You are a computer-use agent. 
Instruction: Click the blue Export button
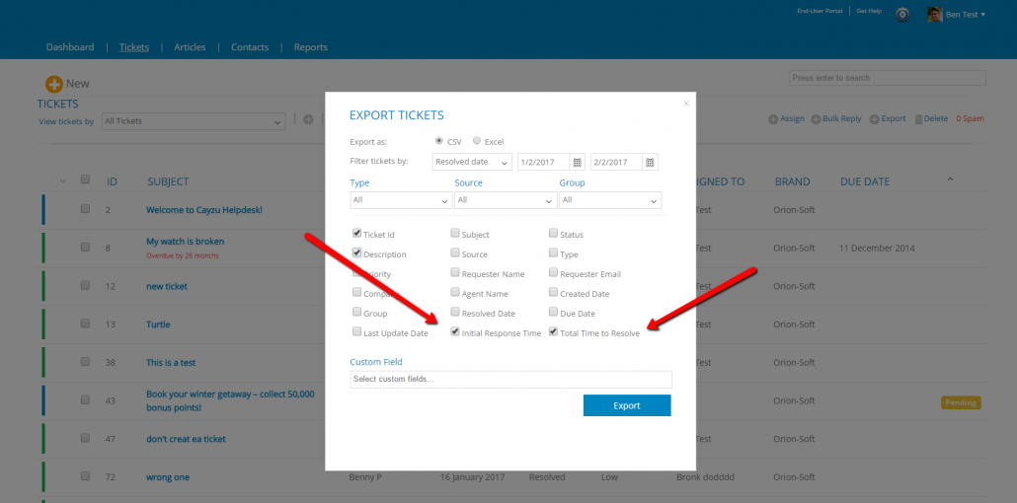pyautogui.click(x=627, y=405)
